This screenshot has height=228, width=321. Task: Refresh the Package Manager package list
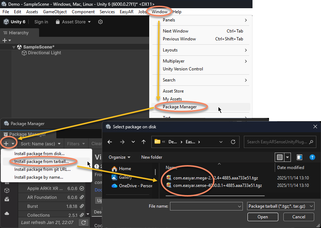(x=83, y=223)
